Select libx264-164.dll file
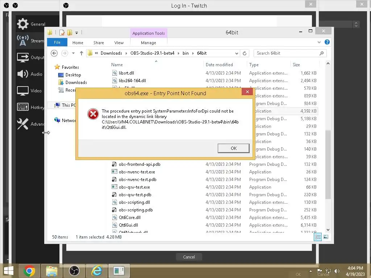This screenshot has width=371, height=278. 132,81
